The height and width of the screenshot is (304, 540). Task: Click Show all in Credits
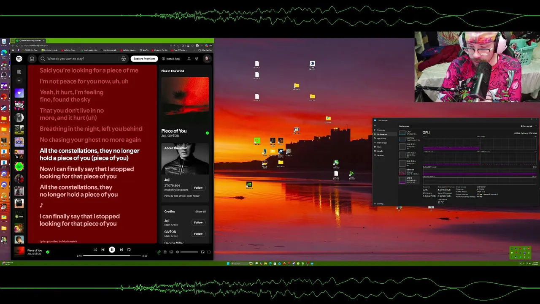[200, 212]
